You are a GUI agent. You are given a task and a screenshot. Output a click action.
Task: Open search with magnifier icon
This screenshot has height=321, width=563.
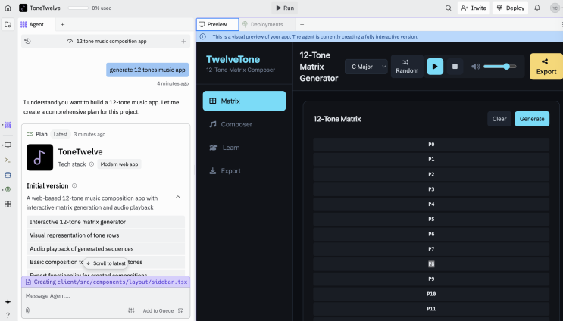[448, 8]
